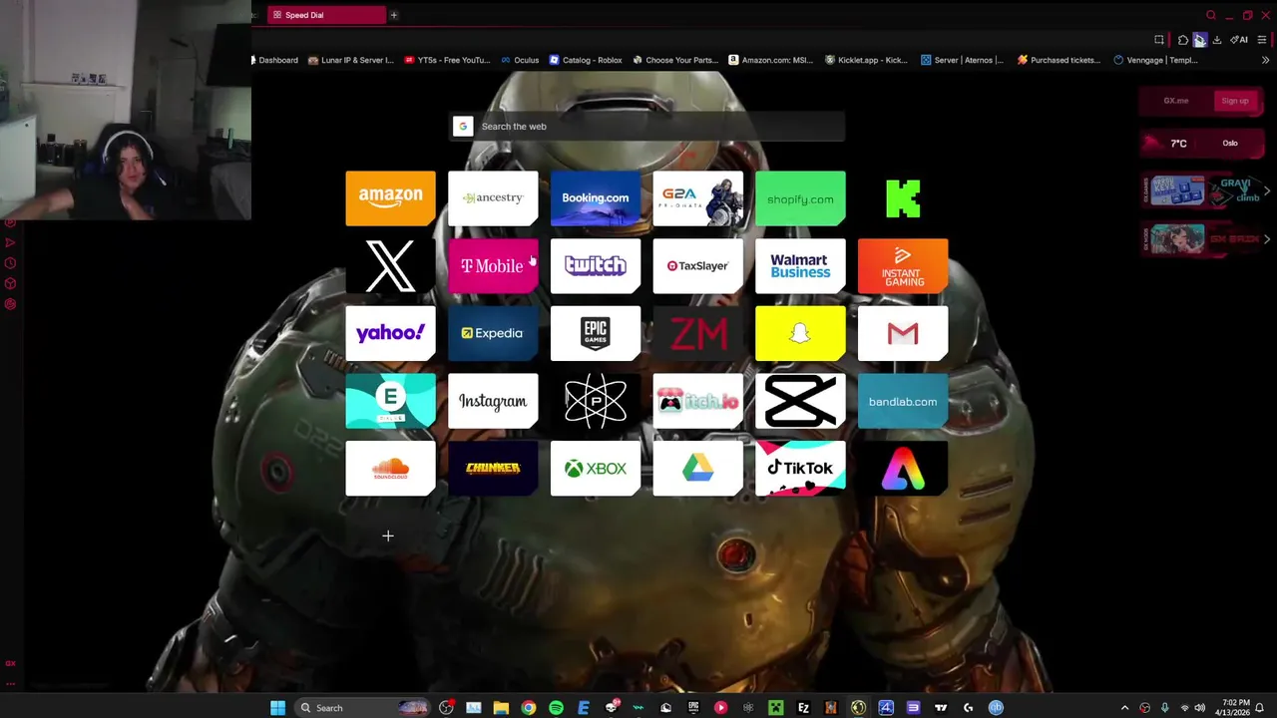Open the GX.me link
The image size is (1277, 718).
(1176, 101)
